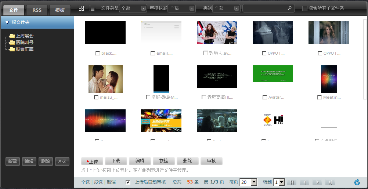Toggle 上传后自动审核 checkbox
Screen dimensions: 368x189
128,182
